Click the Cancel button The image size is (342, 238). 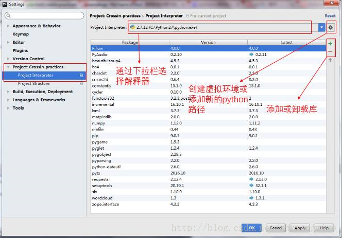tap(276, 228)
